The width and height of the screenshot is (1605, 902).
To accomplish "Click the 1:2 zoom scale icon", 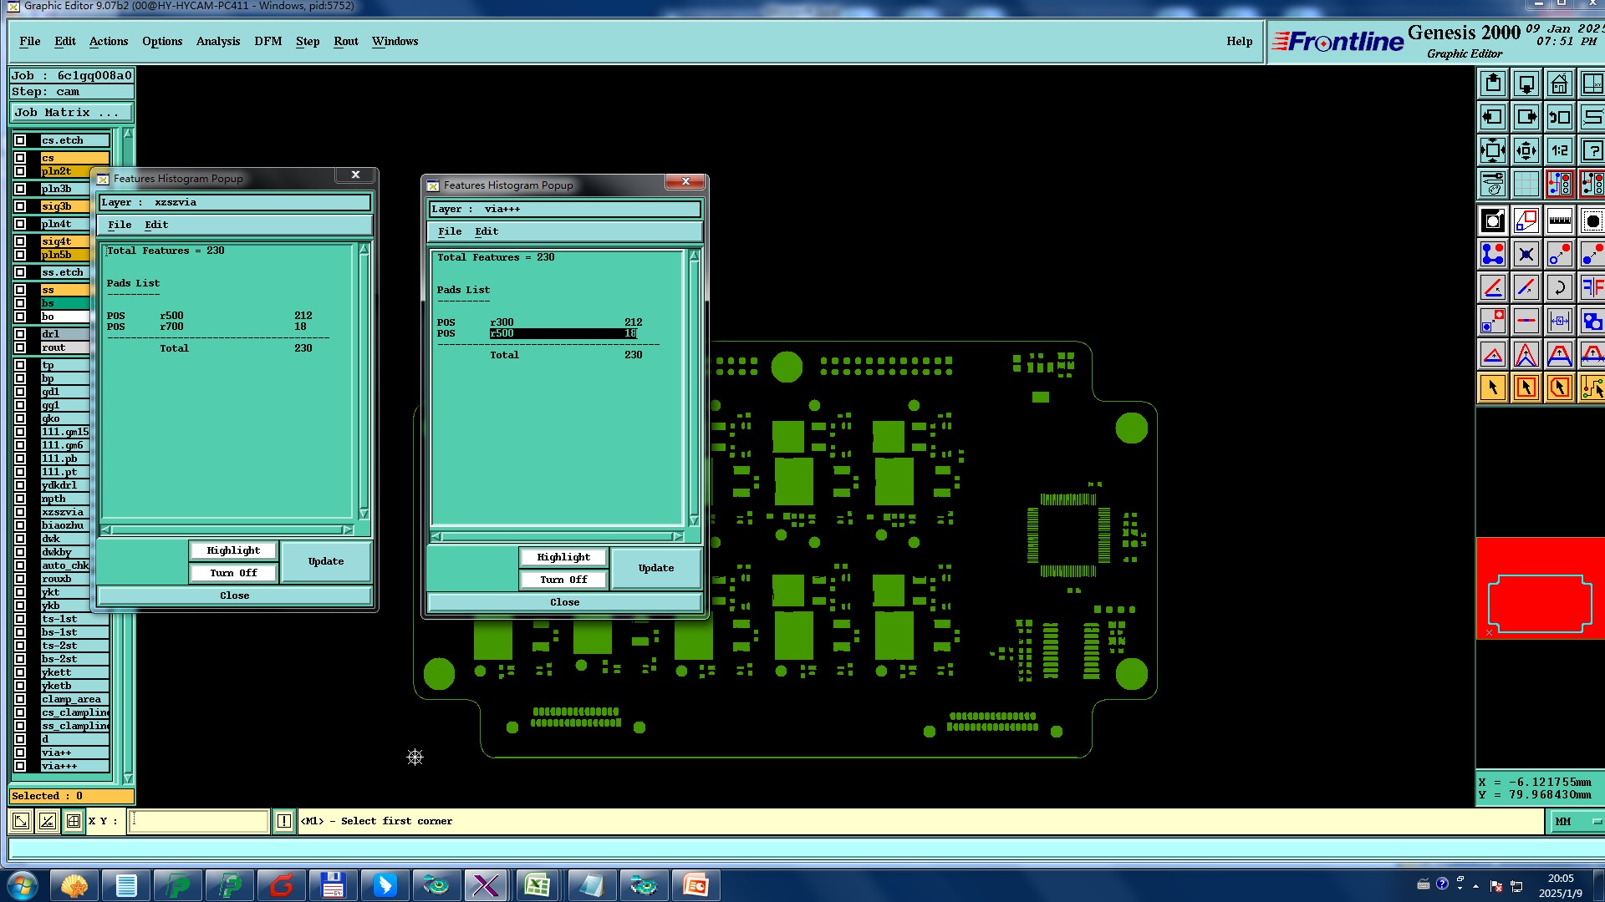I will (1559, 151).
